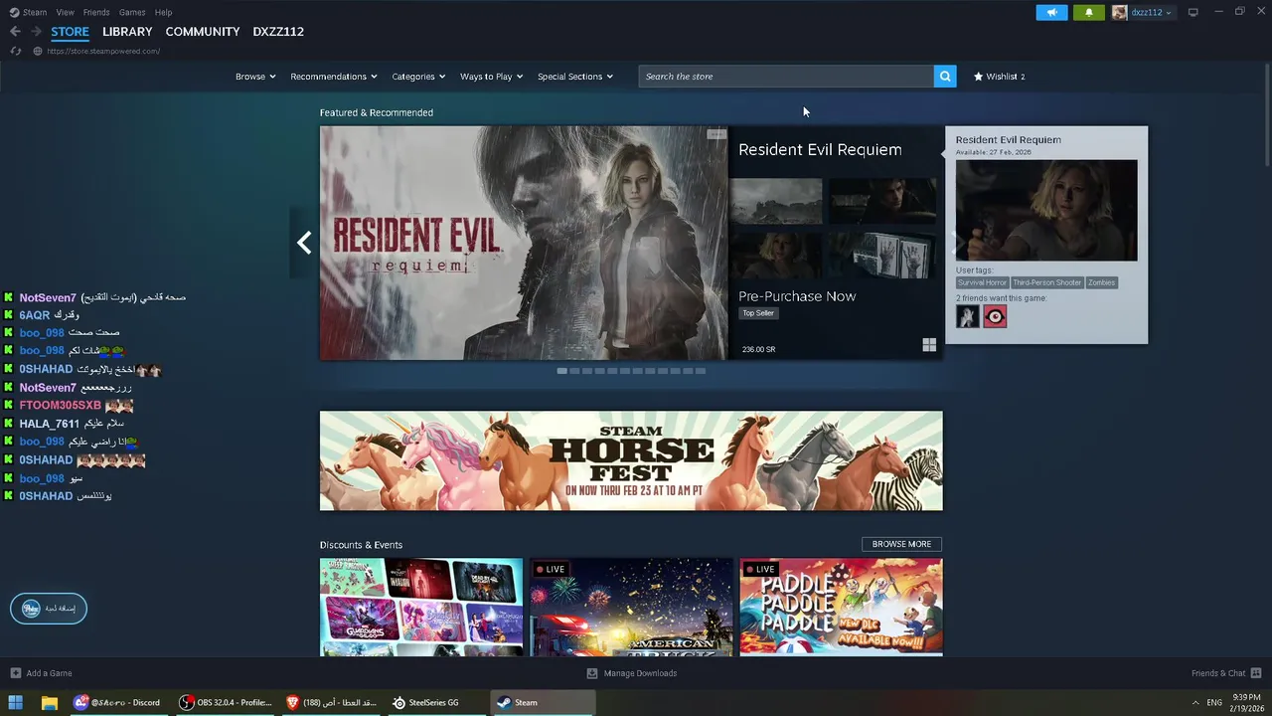Go back using the Steam back arrow
1272x716 pixels.
click(x=15, y=32)
